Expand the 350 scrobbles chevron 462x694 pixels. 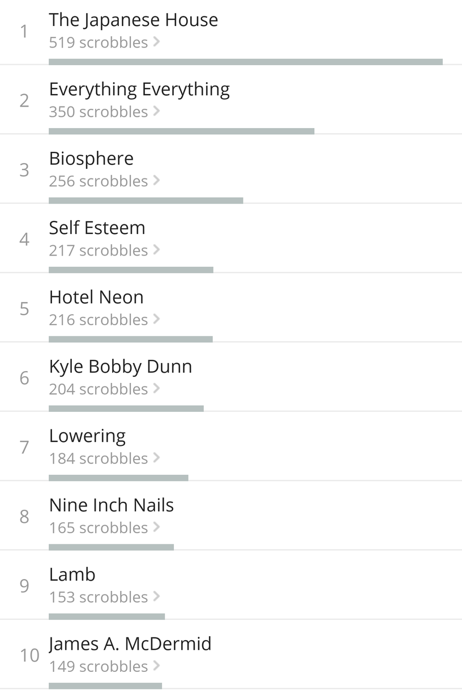point(156,112)
